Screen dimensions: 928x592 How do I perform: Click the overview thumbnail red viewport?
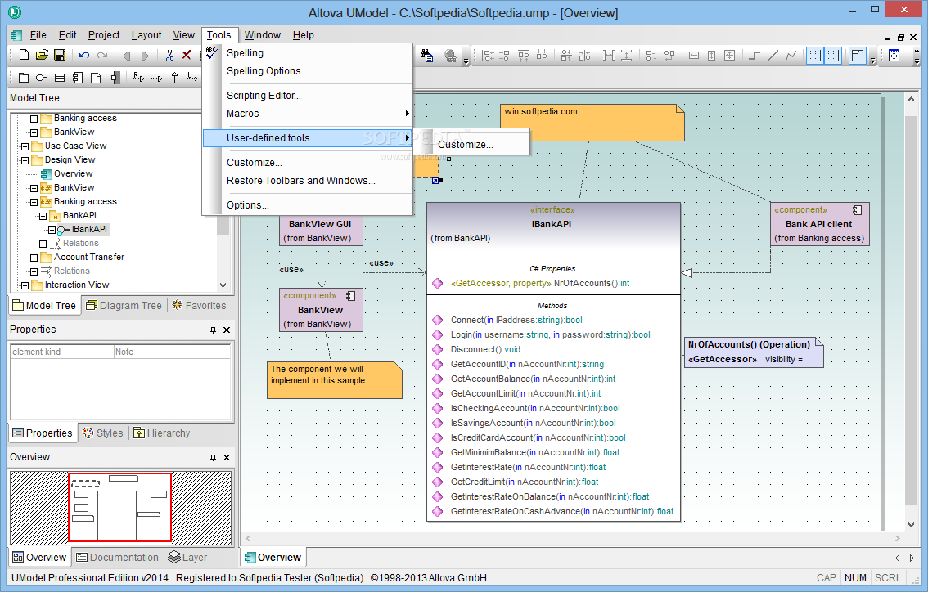pyautogui.click(x=119, y=508)
